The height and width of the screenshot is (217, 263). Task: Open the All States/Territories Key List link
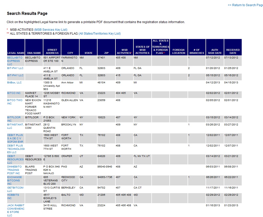pos(100,34)
